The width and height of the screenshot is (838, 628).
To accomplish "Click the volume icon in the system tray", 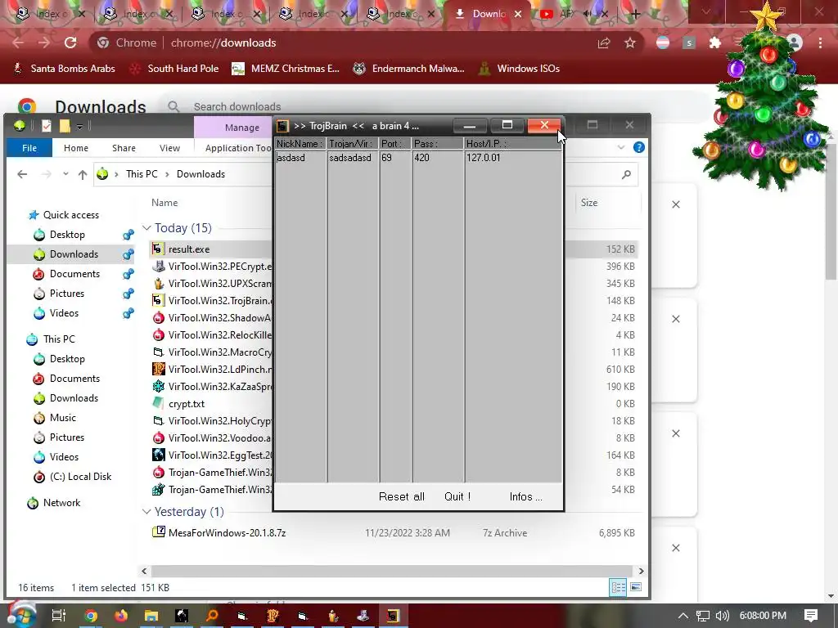I will click(x=722, y=616).
